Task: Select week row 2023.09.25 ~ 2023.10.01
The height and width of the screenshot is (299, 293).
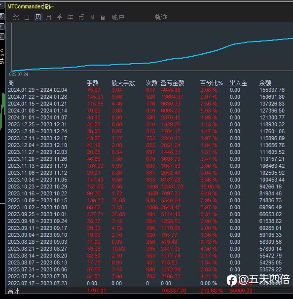Action: pos(146,214)
